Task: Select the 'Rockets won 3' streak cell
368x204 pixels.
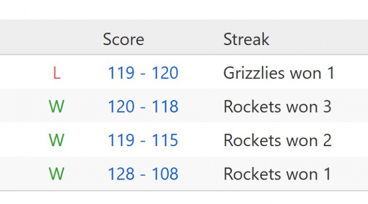Action: coord(277,106)
